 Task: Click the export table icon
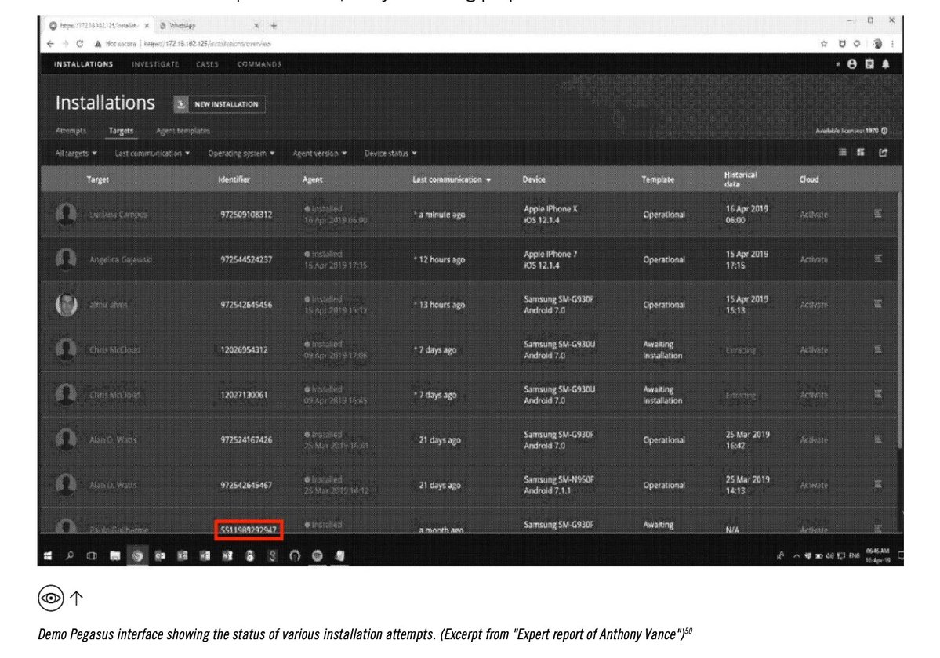click(x=883, y=153)
